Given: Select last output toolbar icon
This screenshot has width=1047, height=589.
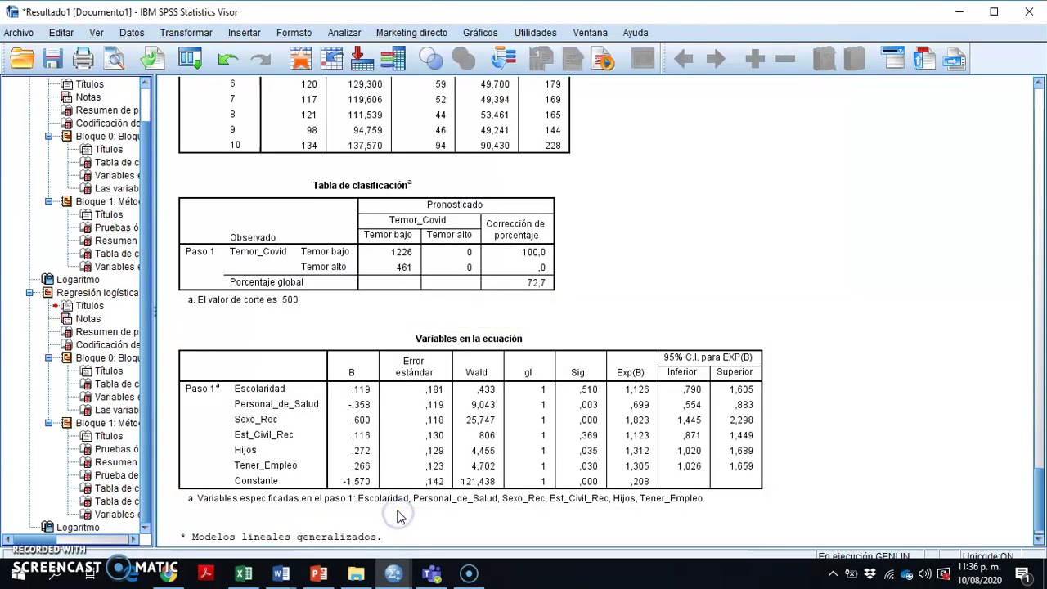Looking at the screenshot, I should click(x=504, y=58).
